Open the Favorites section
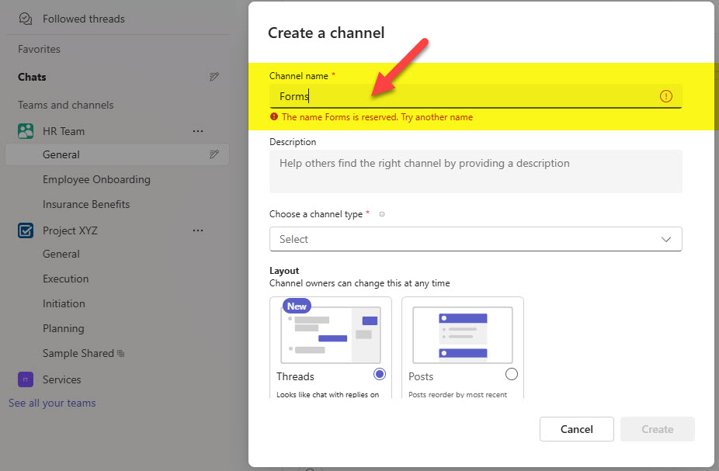Image resolution: width=719 pixels, height=471 pixels. (x=39, y=49)
